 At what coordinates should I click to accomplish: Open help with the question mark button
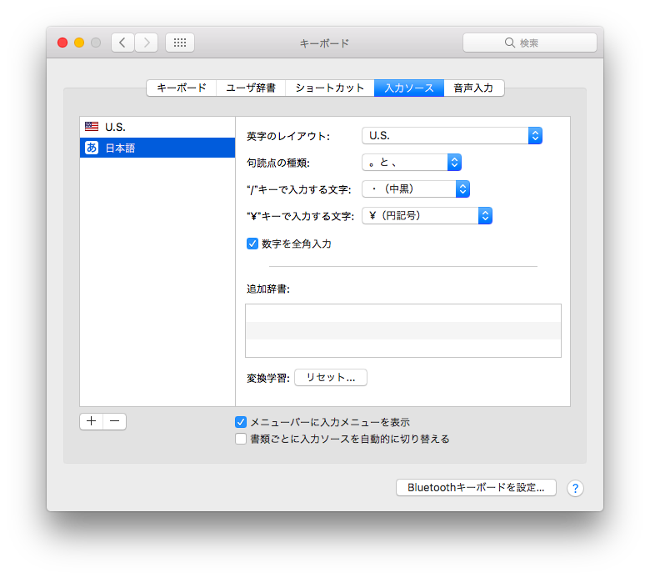click(575, 489)
